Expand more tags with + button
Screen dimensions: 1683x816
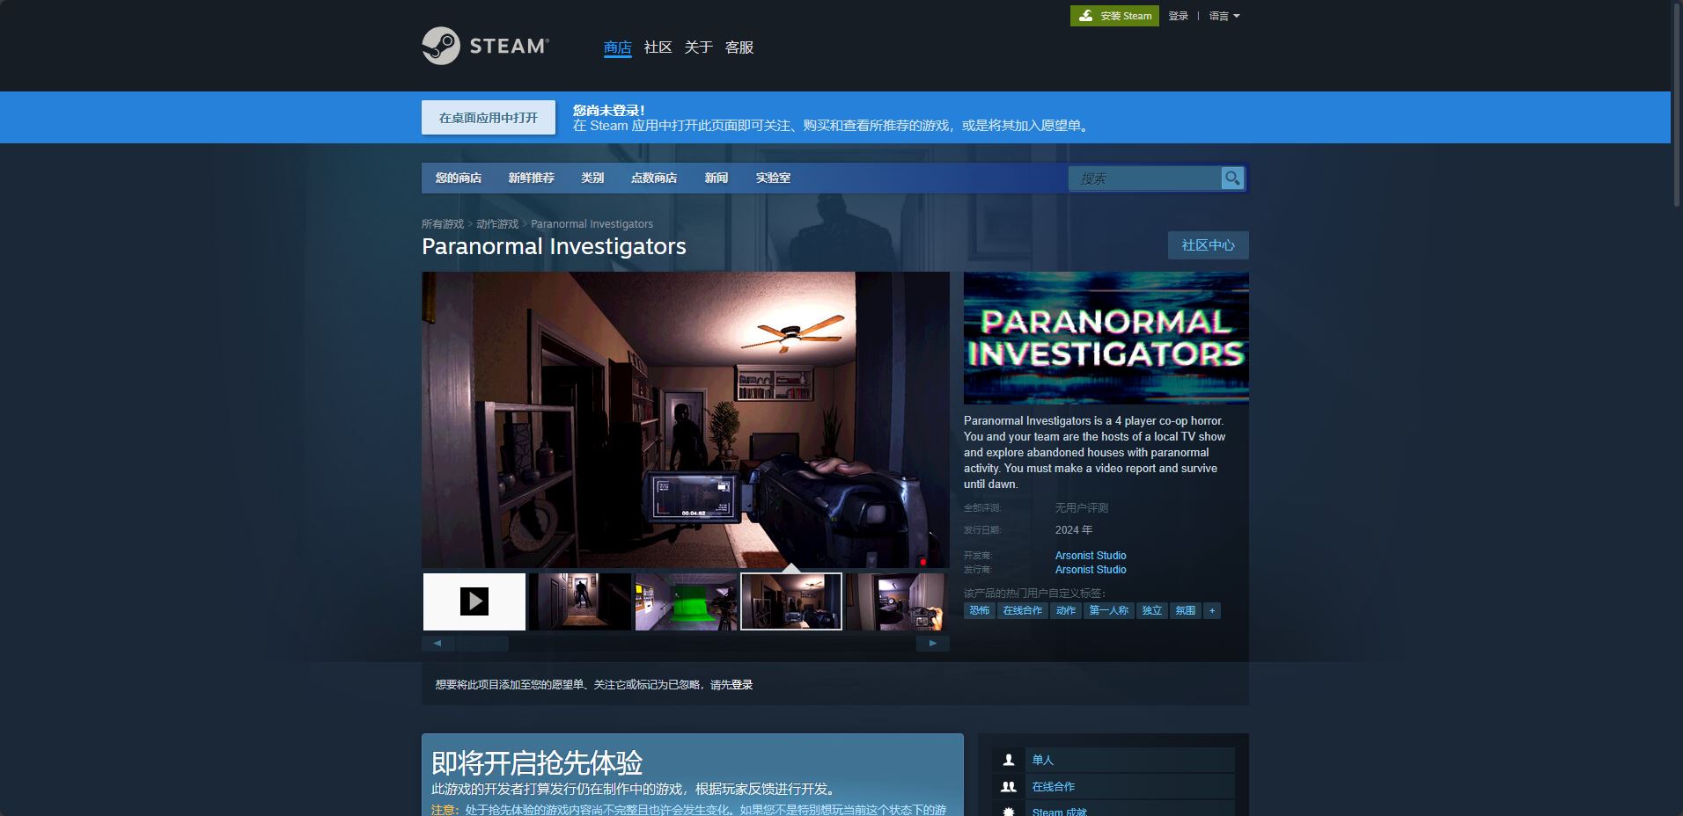[x=1212, y=610]
